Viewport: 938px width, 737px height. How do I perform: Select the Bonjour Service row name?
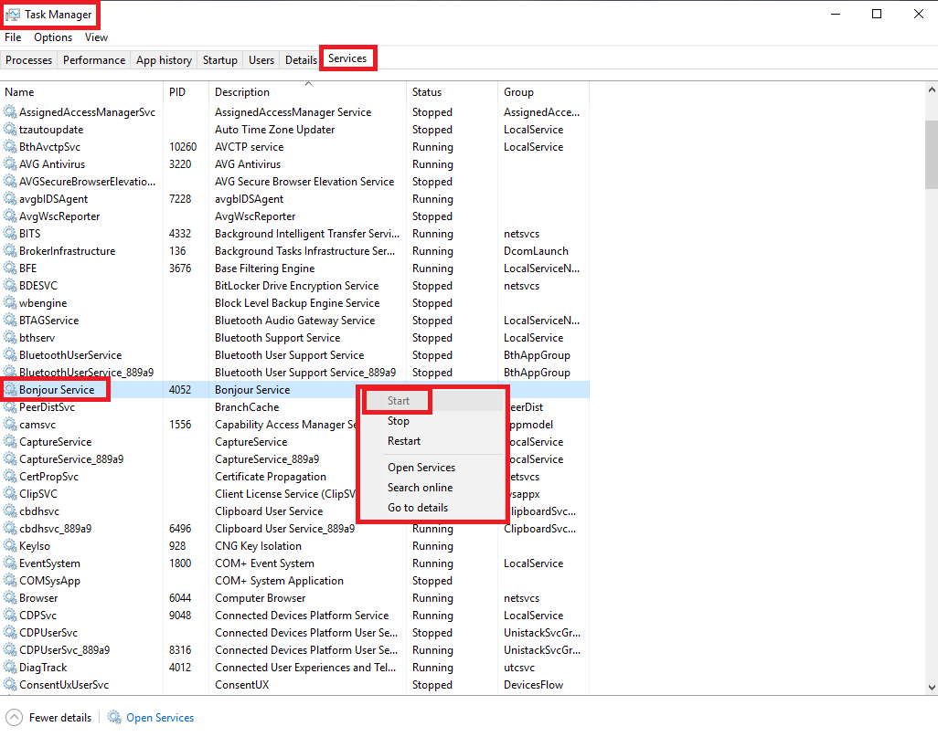click(57, 390)
